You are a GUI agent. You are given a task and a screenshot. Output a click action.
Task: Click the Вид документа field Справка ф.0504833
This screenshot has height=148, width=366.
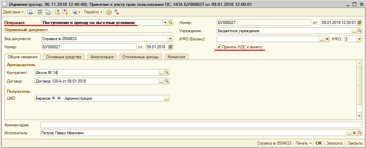[x=104, y=39]
